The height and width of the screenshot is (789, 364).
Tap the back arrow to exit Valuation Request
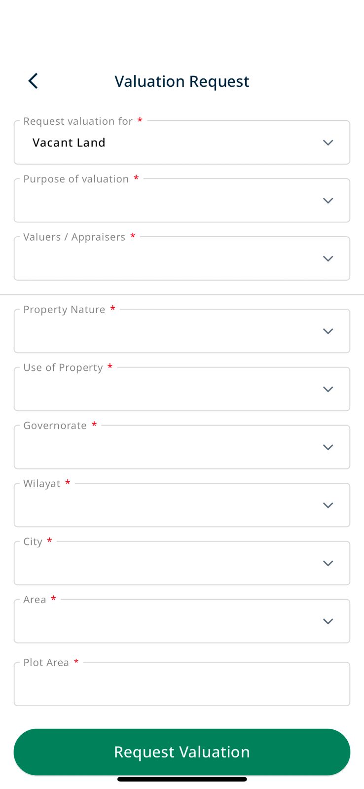click(33, 81)
